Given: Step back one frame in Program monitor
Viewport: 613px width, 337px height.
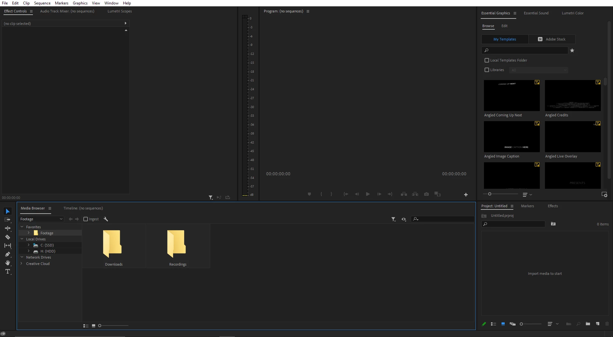Looking at the screenshot, I should (357, 194).
